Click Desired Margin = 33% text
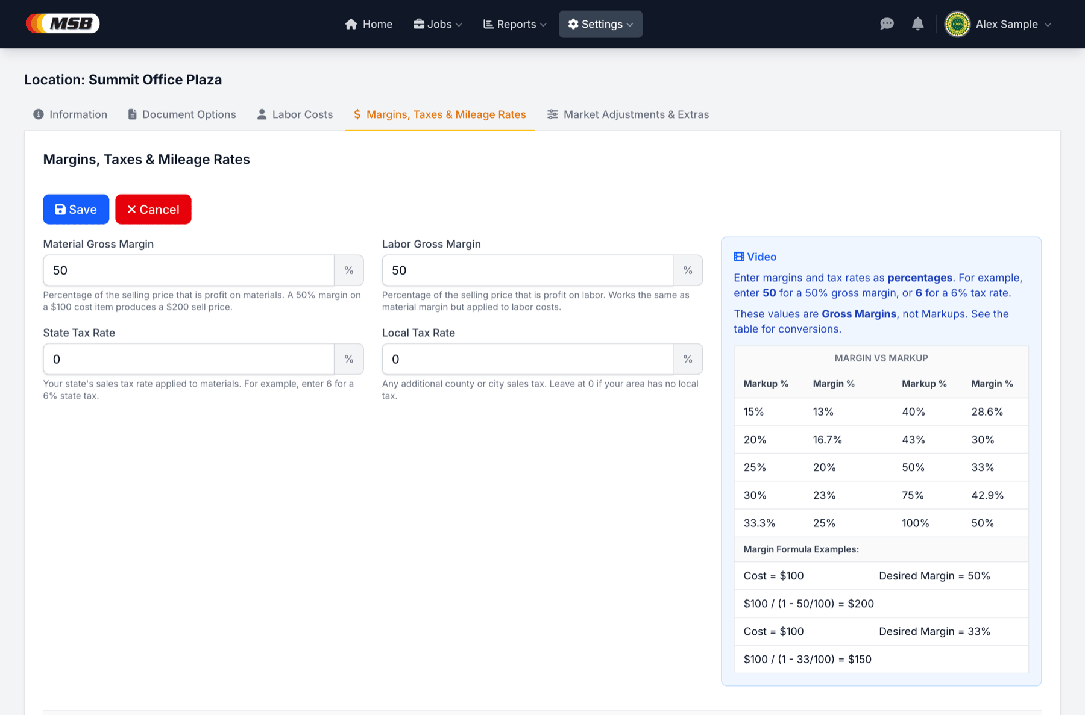The height and width of the screenshot is (715, 1085). coord(935,631)
